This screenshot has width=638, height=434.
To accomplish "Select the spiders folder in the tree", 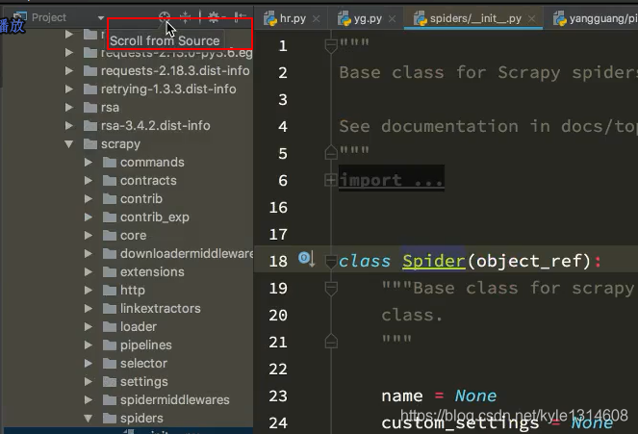I will [x=129, y=419].
